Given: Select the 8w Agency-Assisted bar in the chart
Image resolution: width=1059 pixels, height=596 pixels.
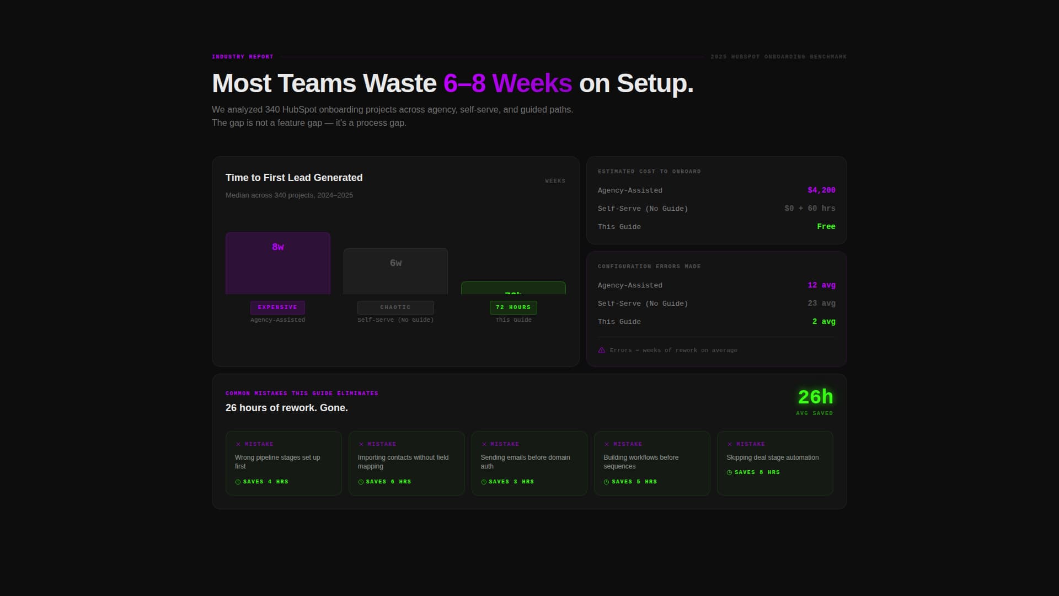Looking at the screenshot, I should point(277,263).
